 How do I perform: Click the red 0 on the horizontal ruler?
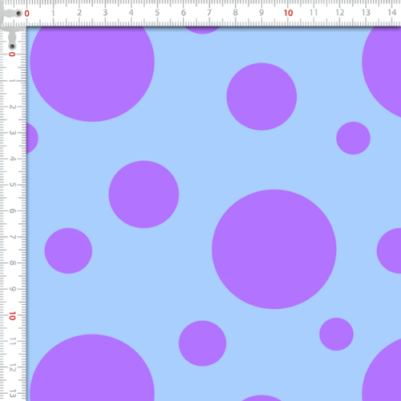[26, 13]
